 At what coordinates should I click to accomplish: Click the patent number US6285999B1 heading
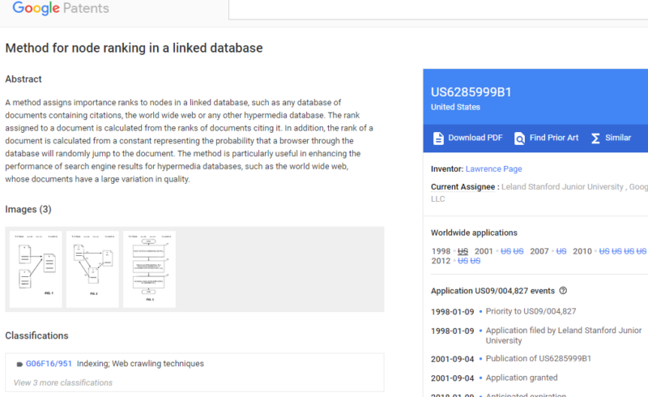tap(471, 92)
